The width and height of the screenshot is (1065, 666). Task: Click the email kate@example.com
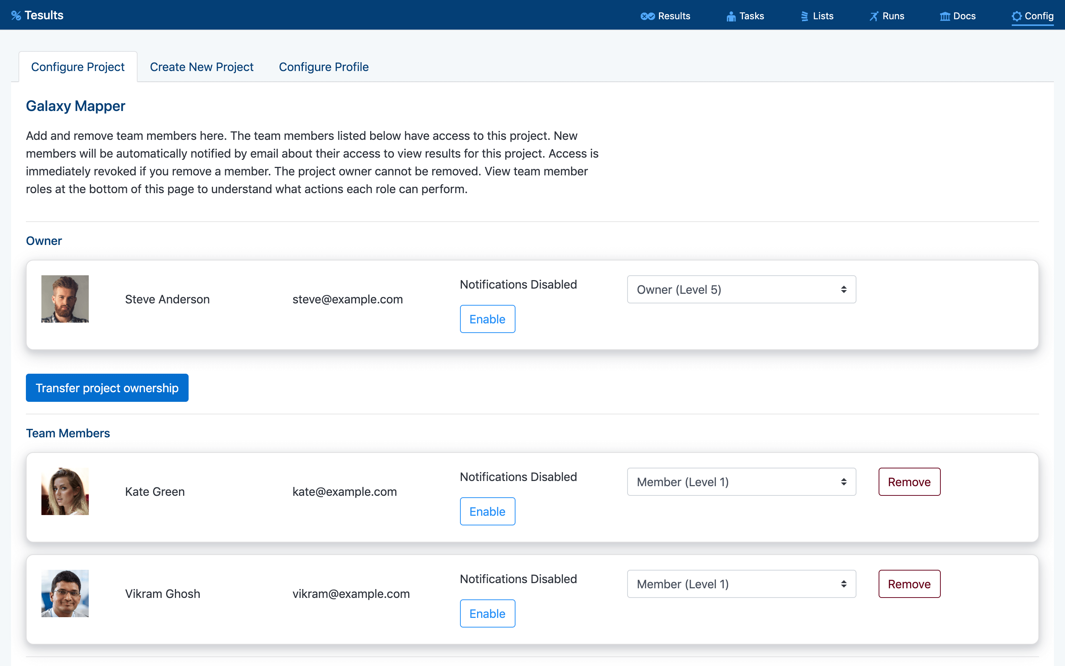pyautogui.click(x=345, y=492)
